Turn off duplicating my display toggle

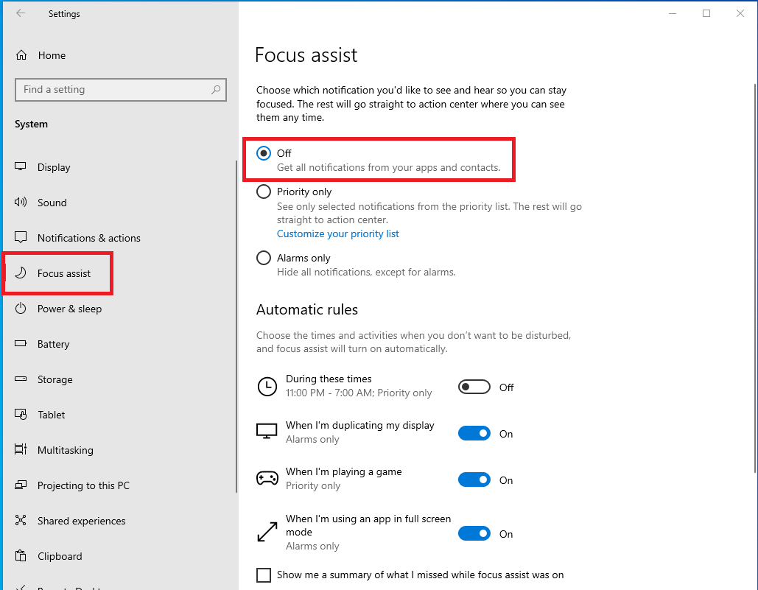tap(474, 434)
